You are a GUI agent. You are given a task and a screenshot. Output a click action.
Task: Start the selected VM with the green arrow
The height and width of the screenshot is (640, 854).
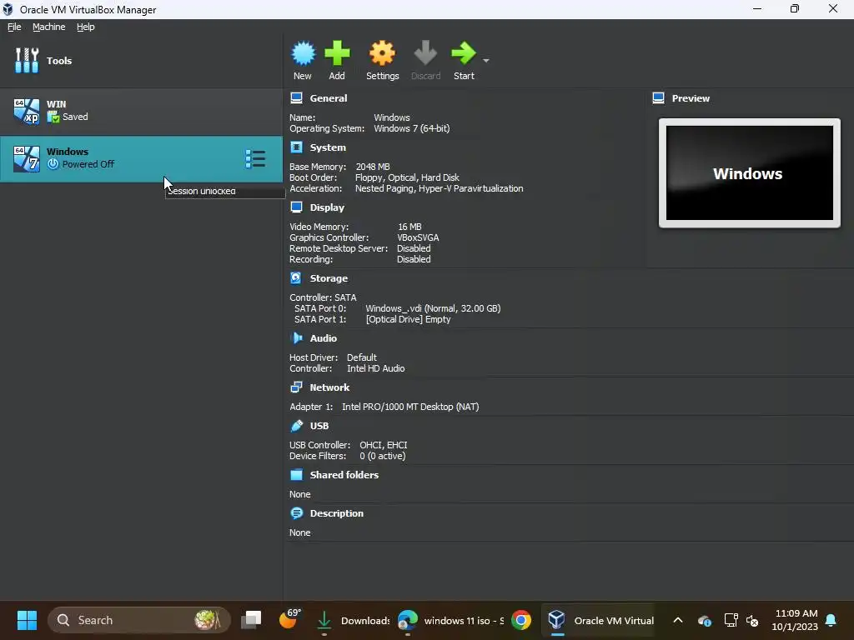coord(464,53)
